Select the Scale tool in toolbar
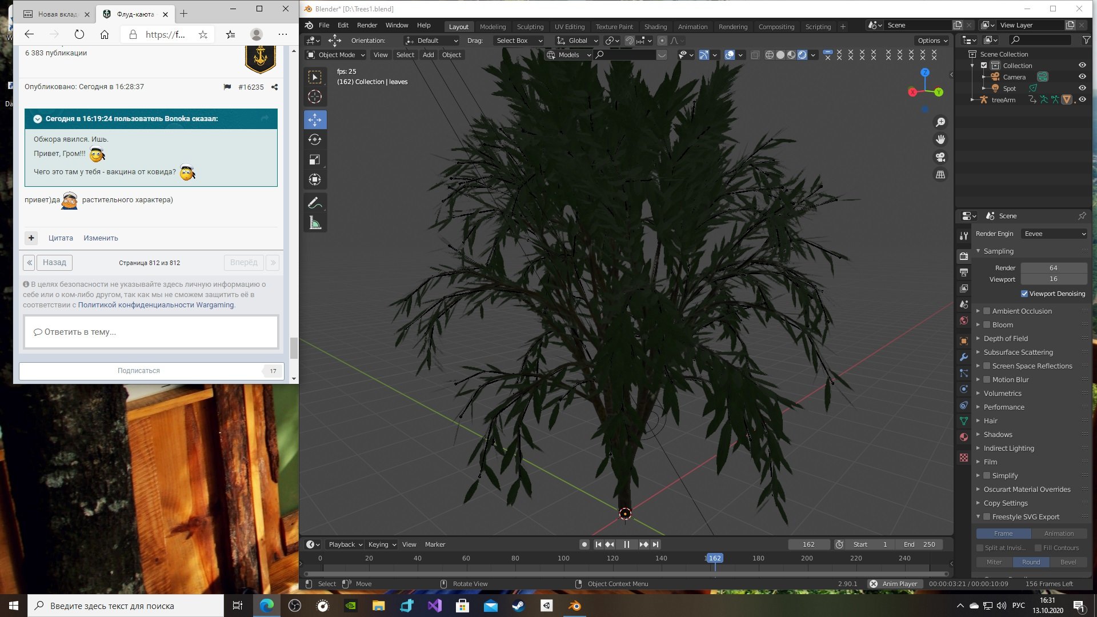The height and width of the screenshot is (617, 1097). pos(315,159)
